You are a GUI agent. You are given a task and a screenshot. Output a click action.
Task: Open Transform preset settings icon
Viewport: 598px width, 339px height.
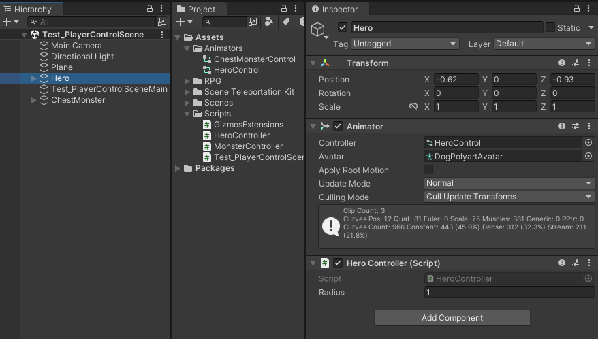point(576,63)
